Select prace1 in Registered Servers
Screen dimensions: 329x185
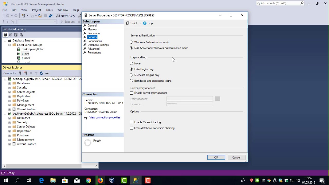(26, 58)
